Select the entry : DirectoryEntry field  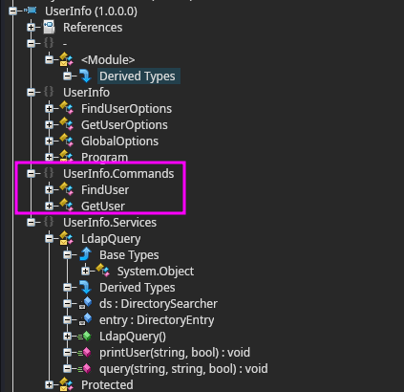157,320
